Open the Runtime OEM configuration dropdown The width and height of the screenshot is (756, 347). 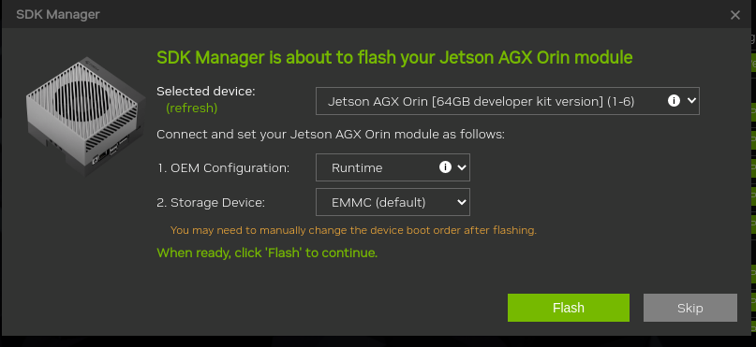pos(393,167)
